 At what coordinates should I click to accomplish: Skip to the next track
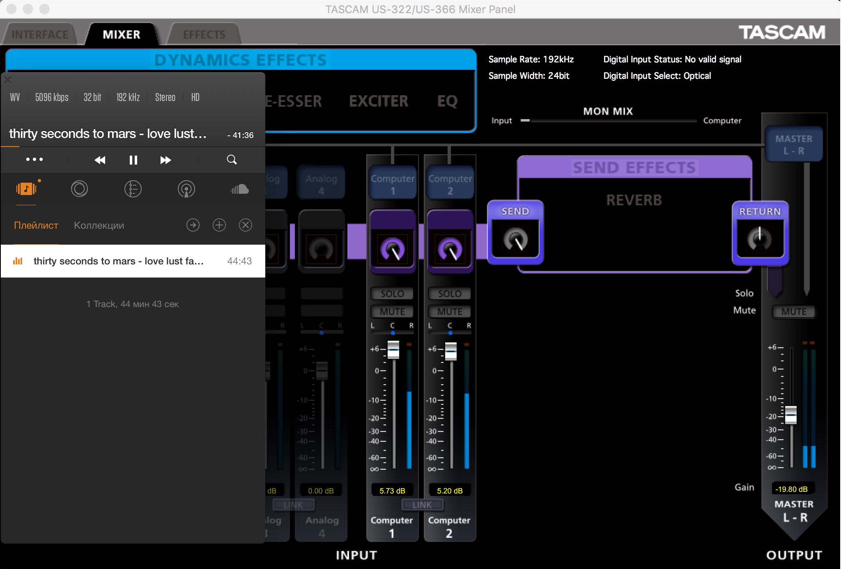pyautogui.click(x=165, y=160)
